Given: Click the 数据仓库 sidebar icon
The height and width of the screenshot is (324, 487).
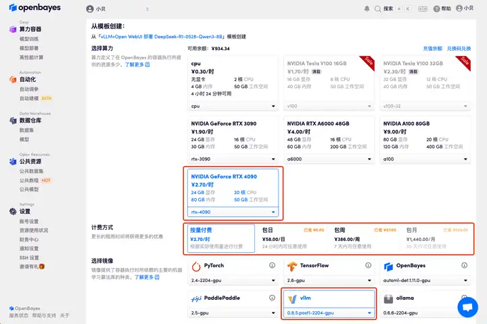Looking at the screenshot, I should tap(13, 120).
